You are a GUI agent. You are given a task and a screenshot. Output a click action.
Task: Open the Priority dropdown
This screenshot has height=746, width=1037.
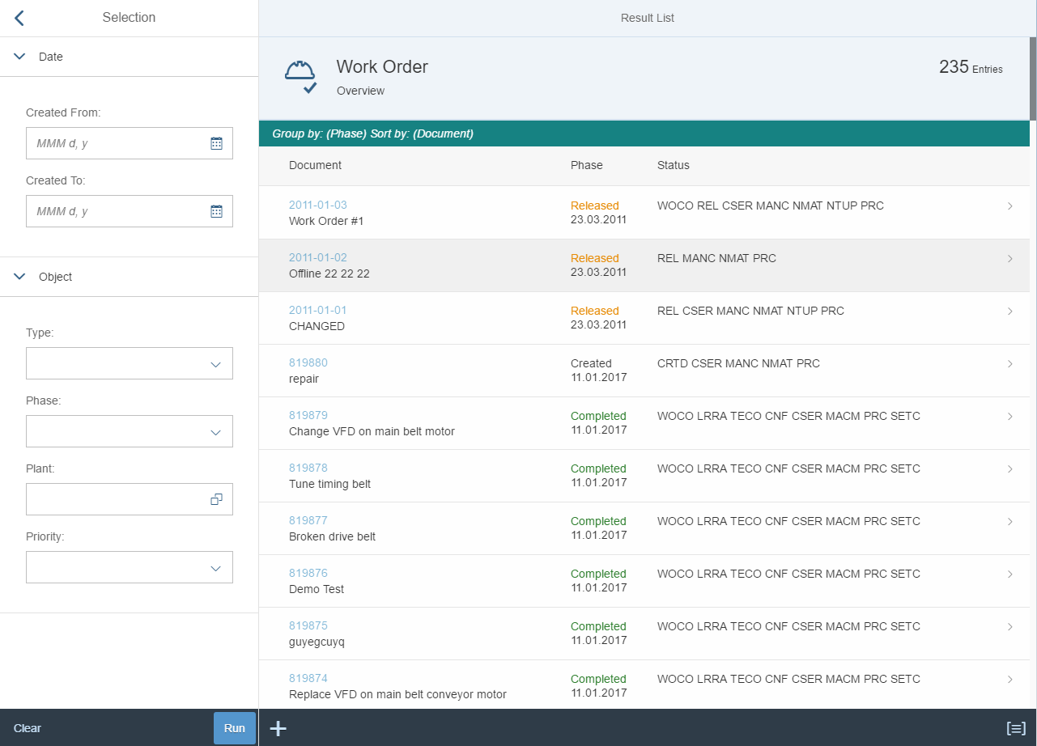click(215, 567)
